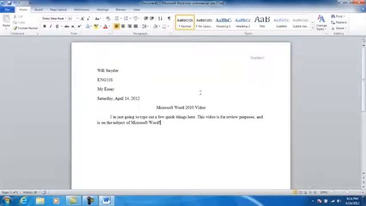The width and height of the screenshot is (366, 206).
Task: Expand the Styles gallery More arrow
Action: 313,28
